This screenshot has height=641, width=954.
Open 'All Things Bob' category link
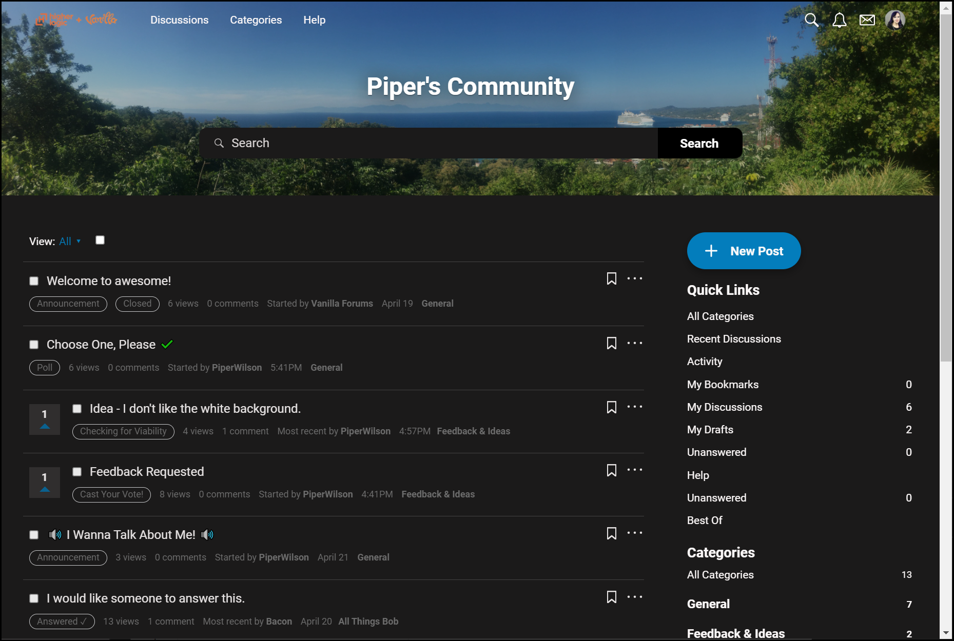pyautogui.click(x=368, y=622)
